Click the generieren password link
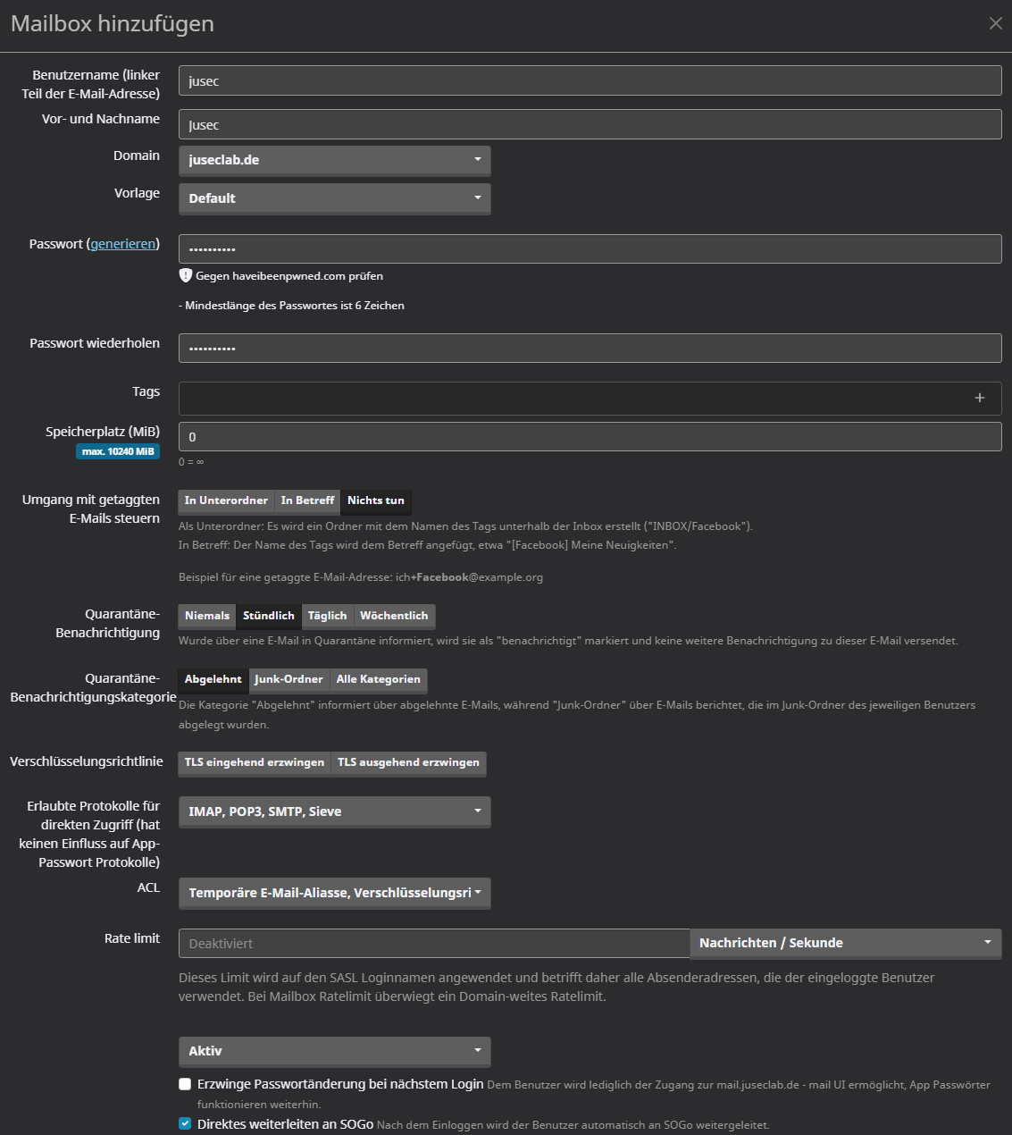Viewport: 1012px width, 1135px height. pyautogui.click(x=123, y=243)
